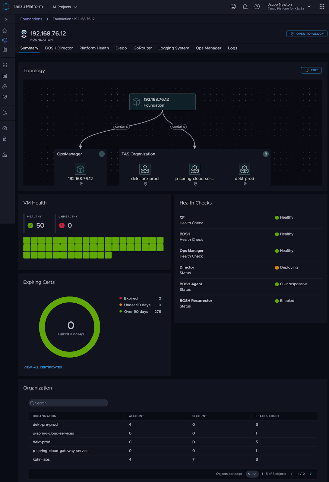Viewport: 329px width, 482px height.
Task: Click location pin under dekt-prod node
Action: (245, 184)
